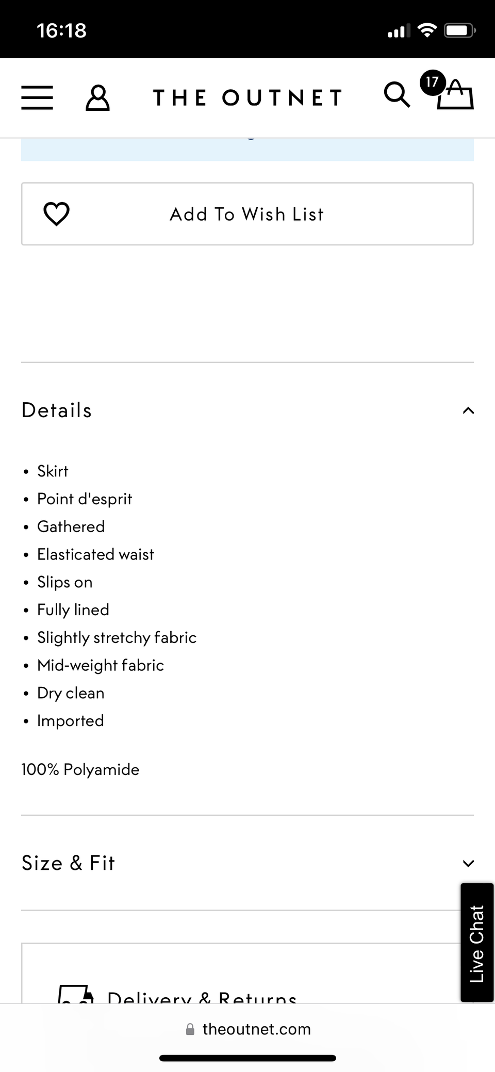Expand the Size & Fit chevron

468,863
